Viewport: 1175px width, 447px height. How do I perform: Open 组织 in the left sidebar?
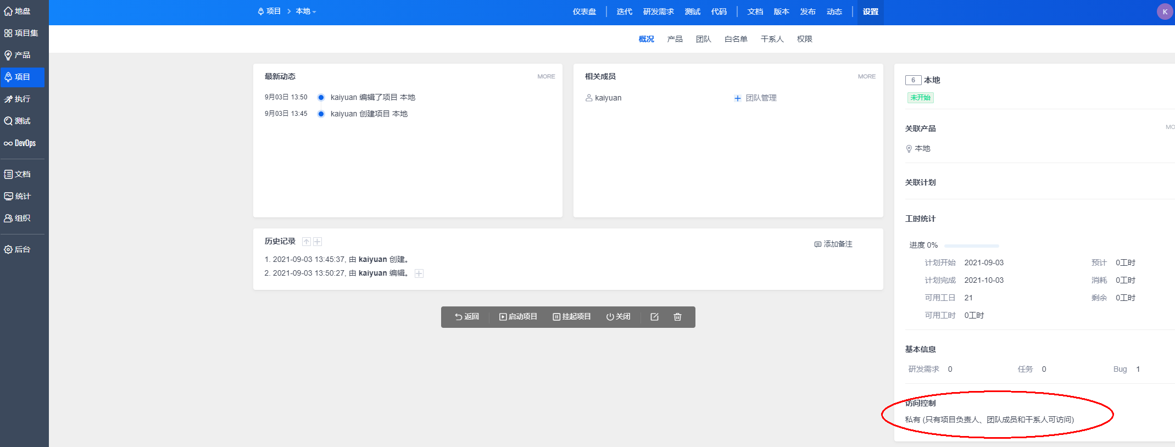point(18,218)
